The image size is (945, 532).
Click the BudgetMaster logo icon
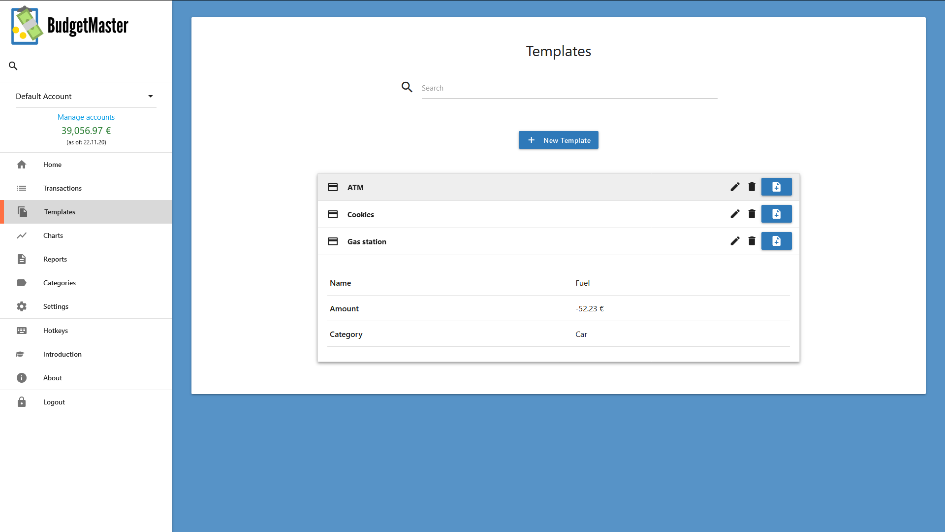[27, 25]
